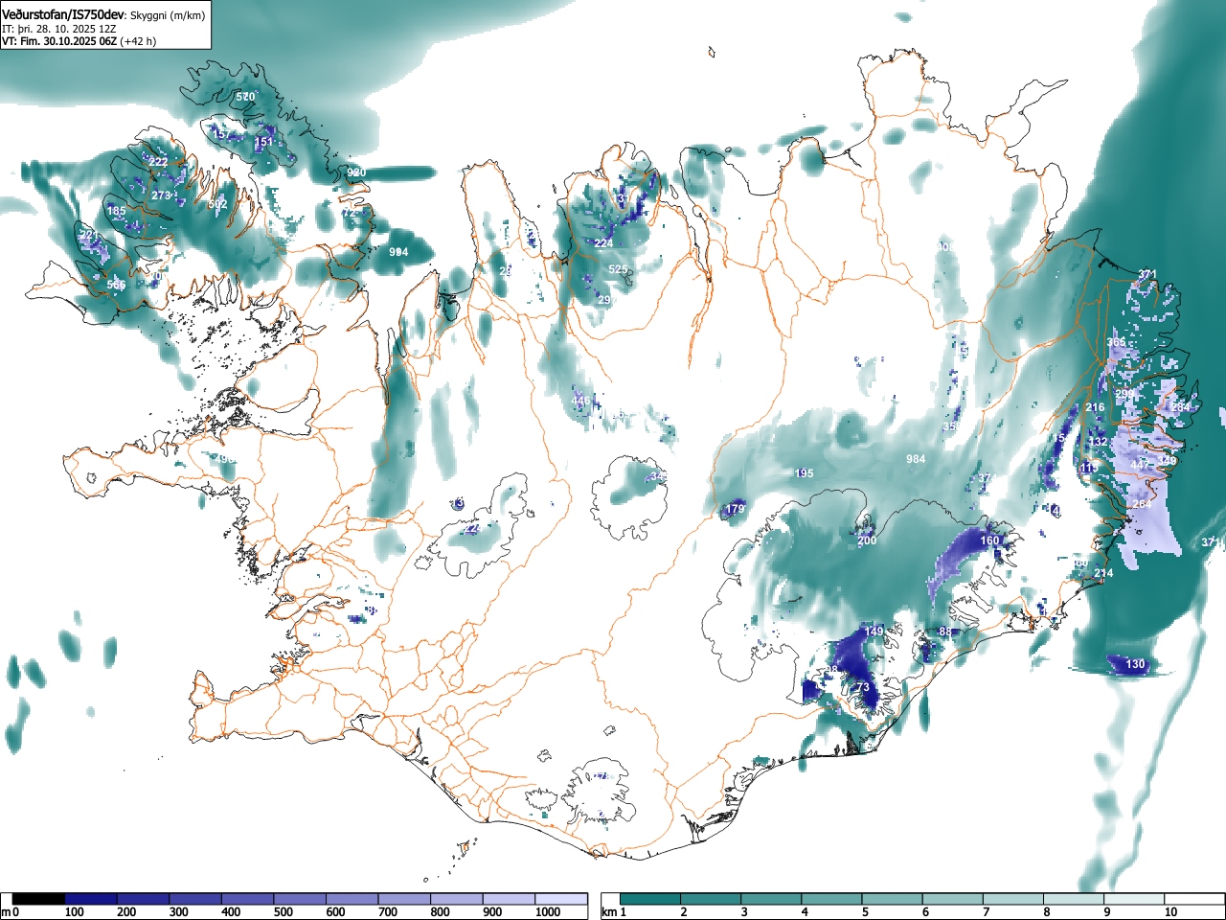Viewport: 1226px width, 920px height.
Task: Click the '566' visibility value
Action: pos(116,285)
